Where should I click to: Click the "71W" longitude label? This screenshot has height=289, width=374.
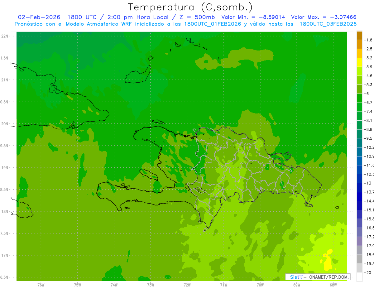223,285
